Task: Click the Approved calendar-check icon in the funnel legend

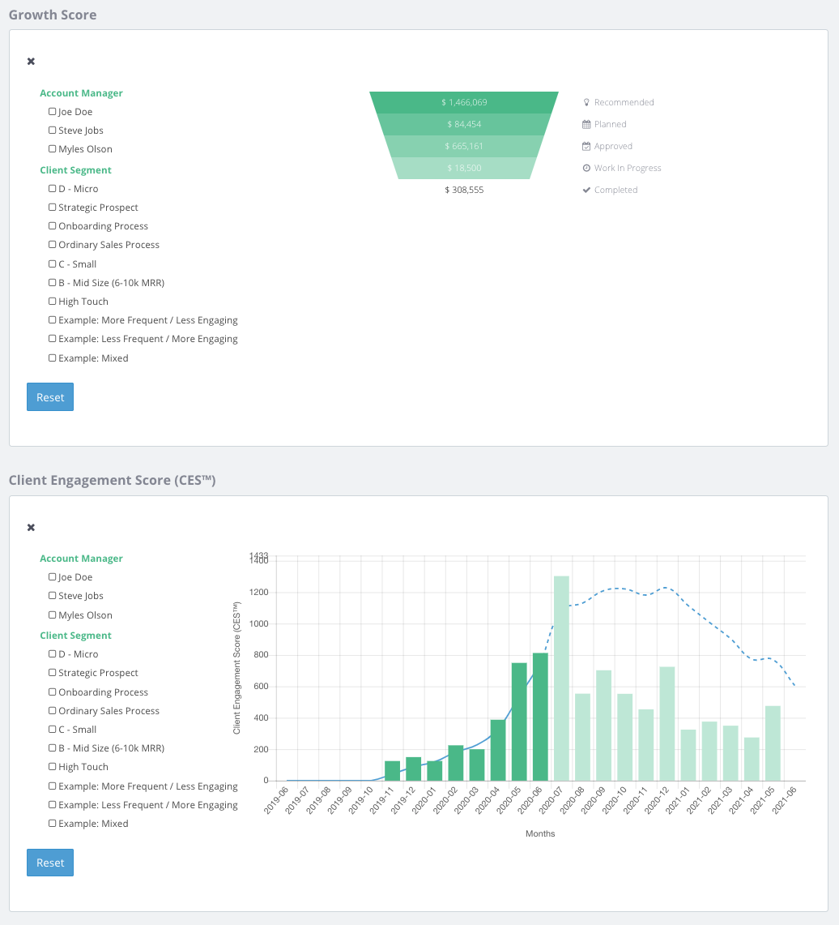Action: point(586,146)
